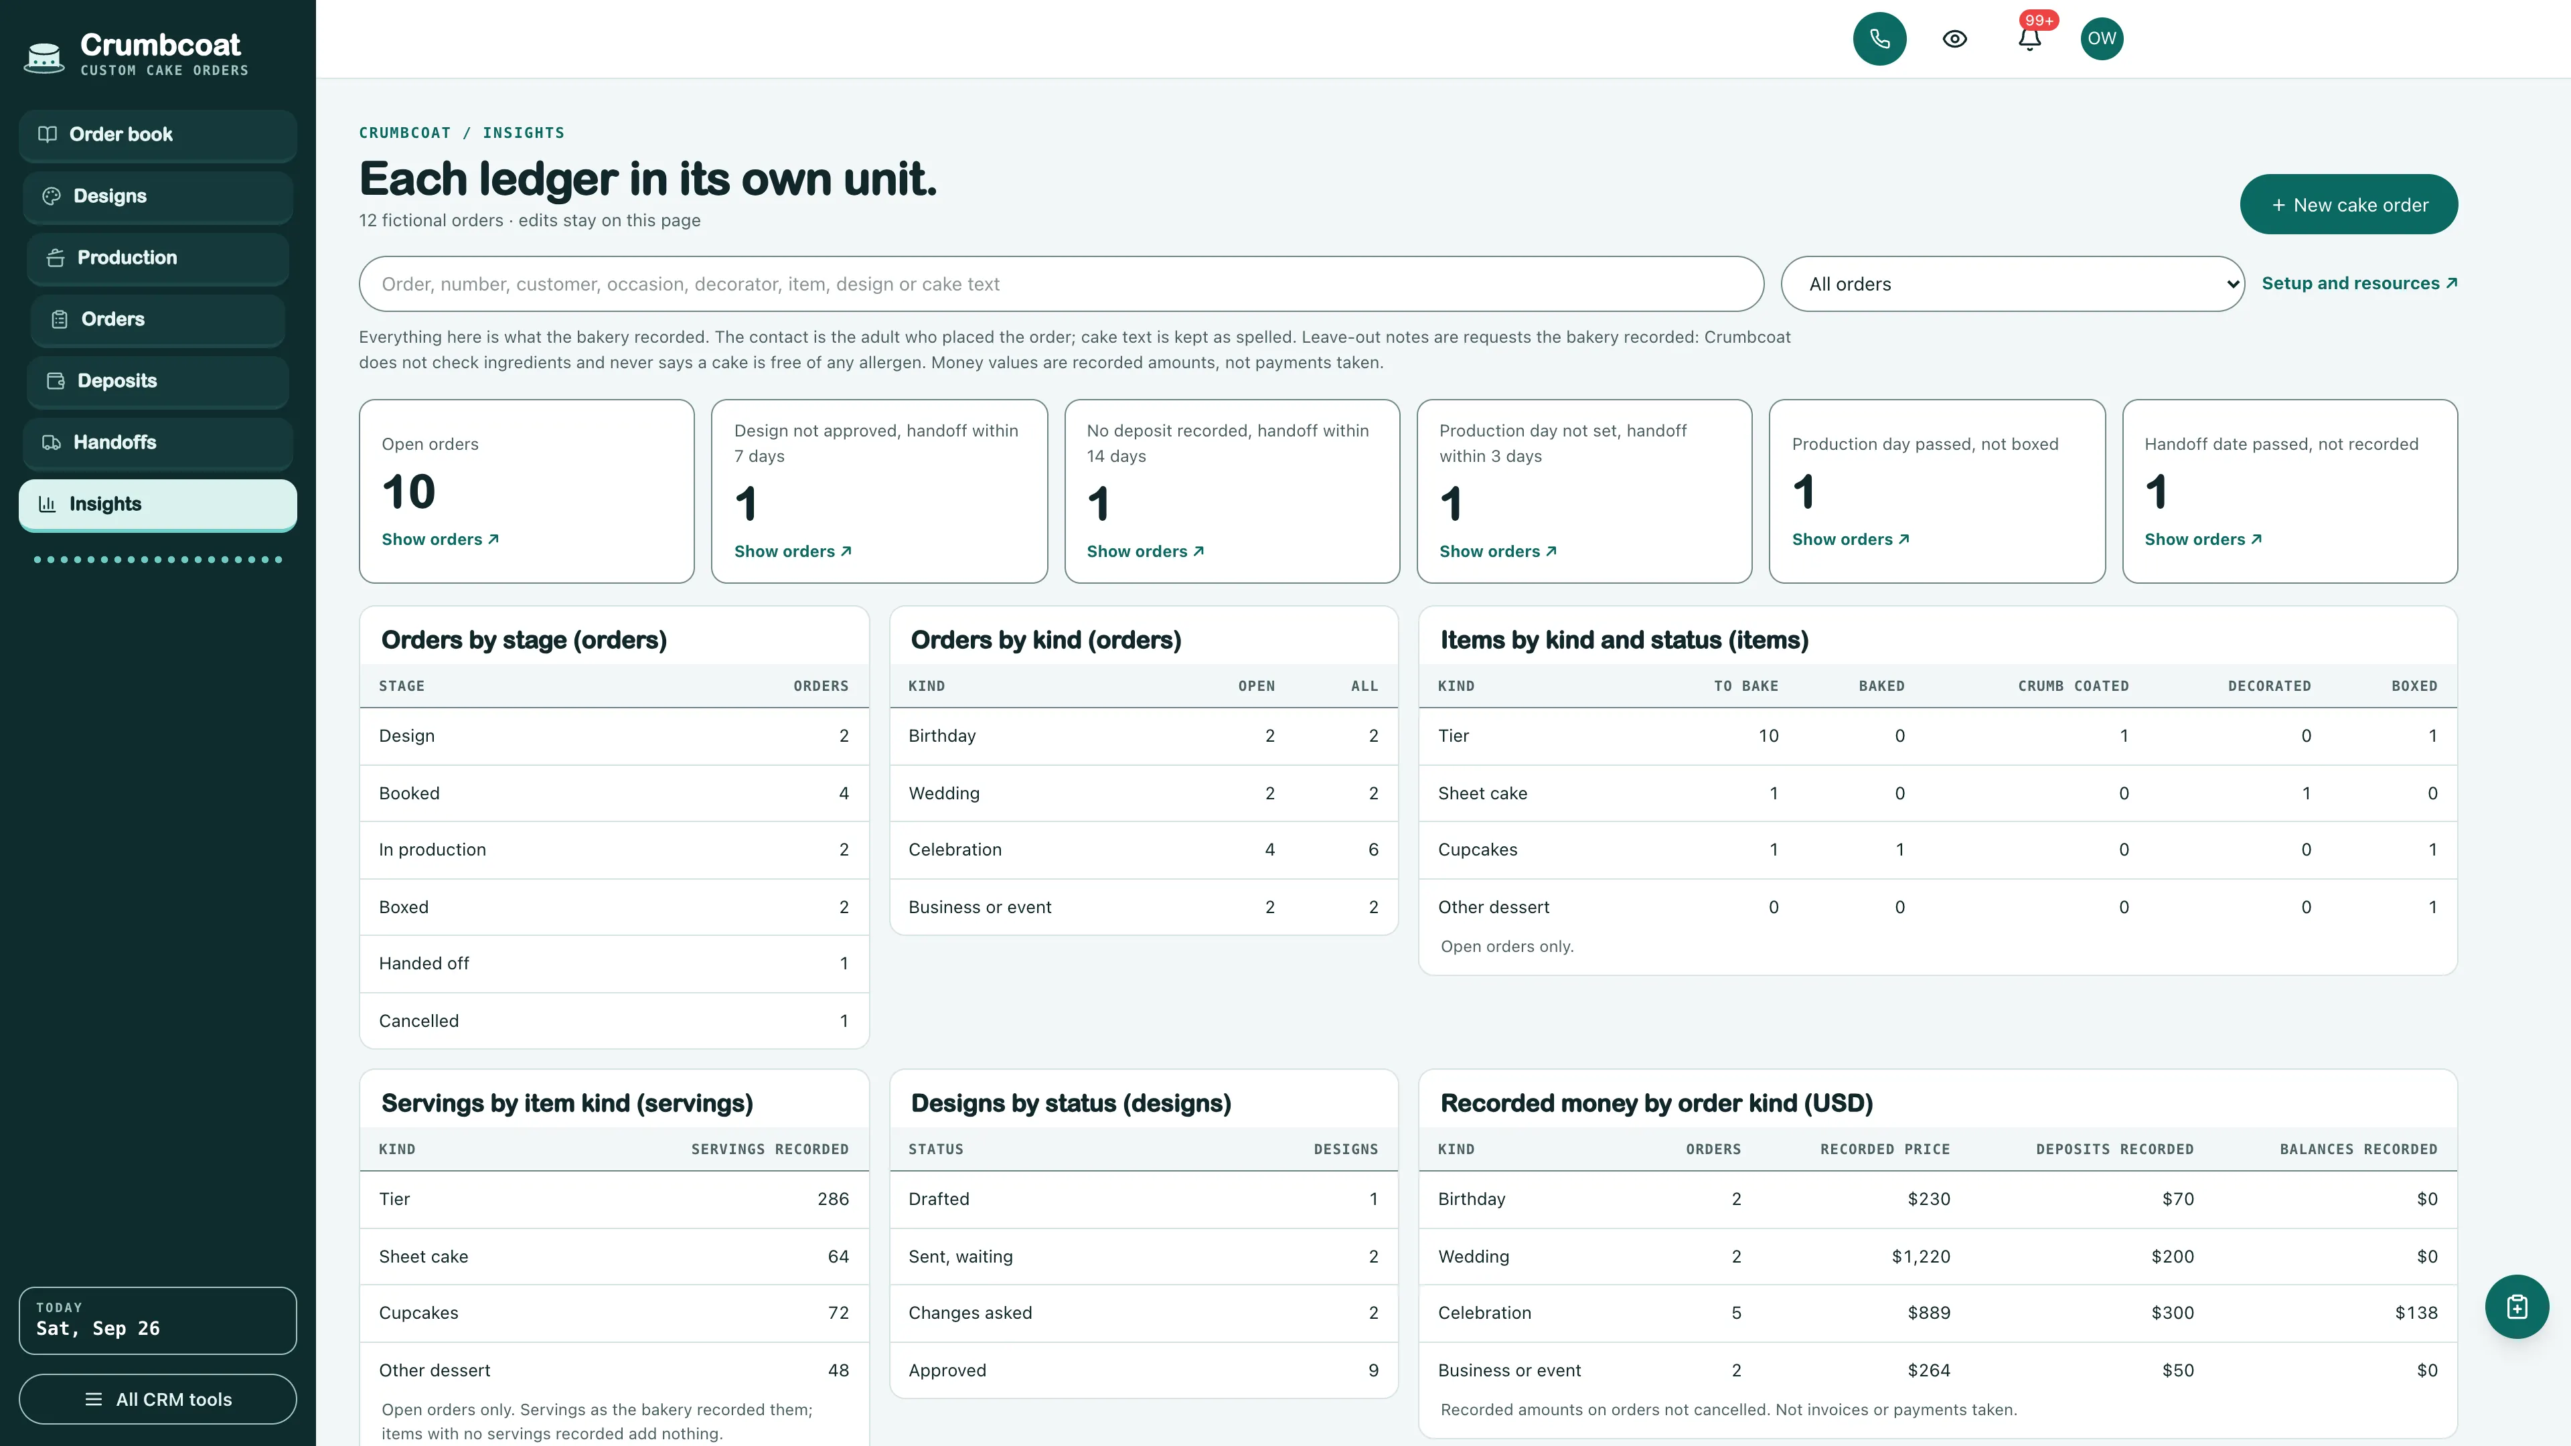Show orders for No deposit recorded card
Image resolution: width=2571 pixels, height=1446 pixels.
(x=1145, y=552)
